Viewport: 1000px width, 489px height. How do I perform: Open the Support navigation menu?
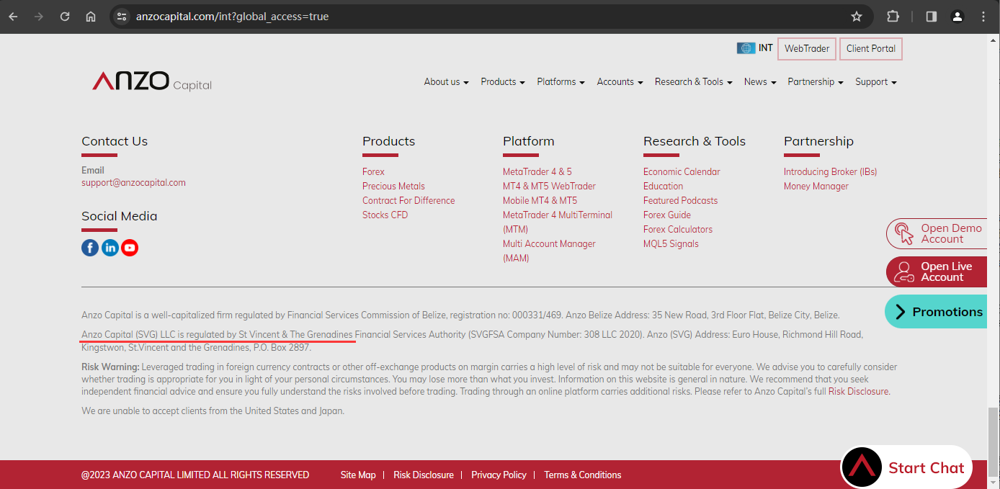[x=876, y=82]
